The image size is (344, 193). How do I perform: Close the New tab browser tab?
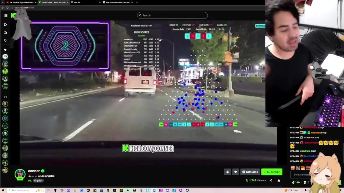click(x=100, y=2)
